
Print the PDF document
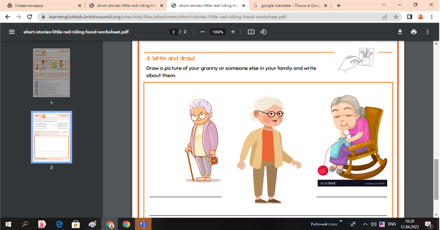coord(413,32)
